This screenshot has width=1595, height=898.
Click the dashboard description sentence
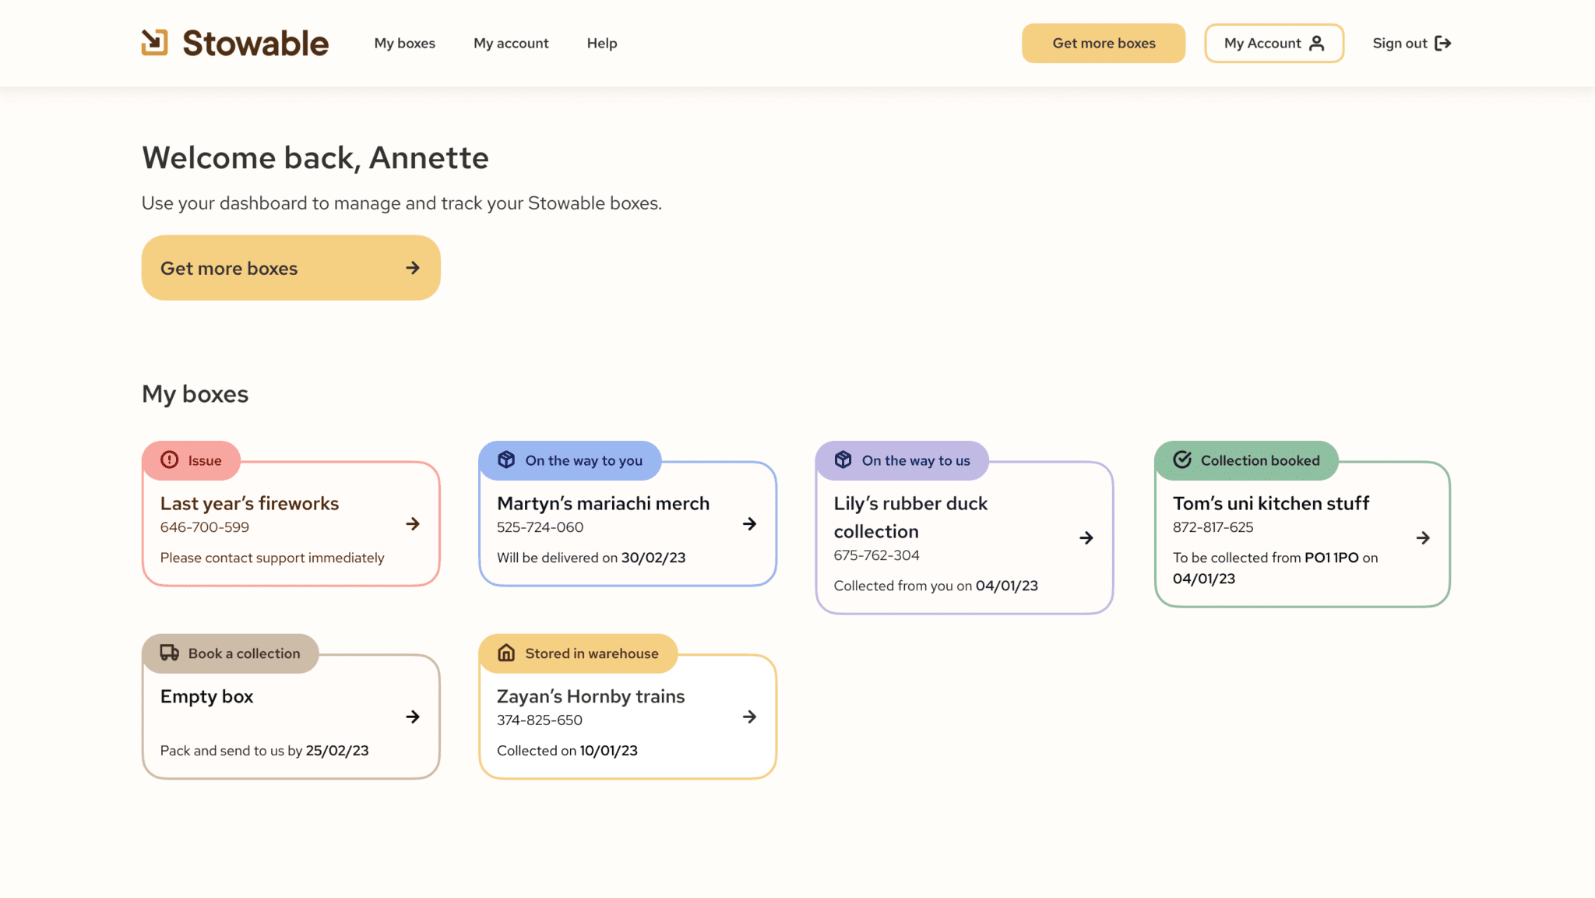pos(401,203)
